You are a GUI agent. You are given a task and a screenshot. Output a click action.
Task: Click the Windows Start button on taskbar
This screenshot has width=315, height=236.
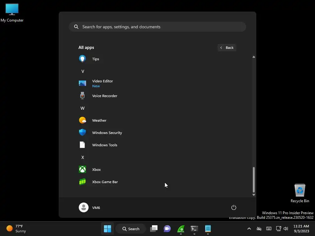point(107,229)
